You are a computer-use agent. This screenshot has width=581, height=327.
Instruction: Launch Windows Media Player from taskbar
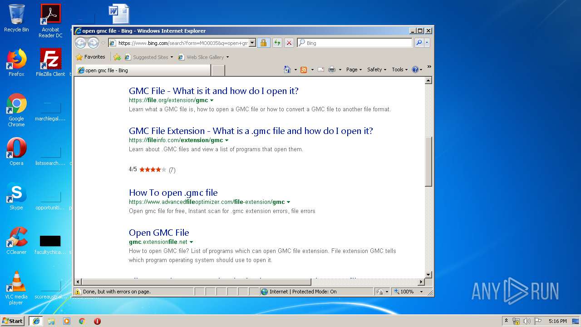[x=67, y=321]
